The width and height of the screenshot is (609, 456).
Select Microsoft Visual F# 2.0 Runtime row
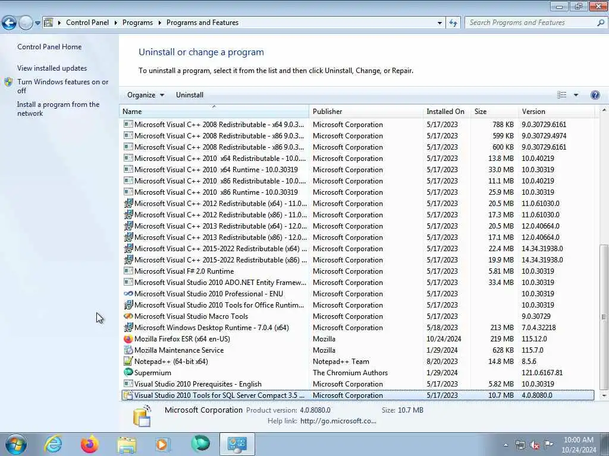(357, 271)
